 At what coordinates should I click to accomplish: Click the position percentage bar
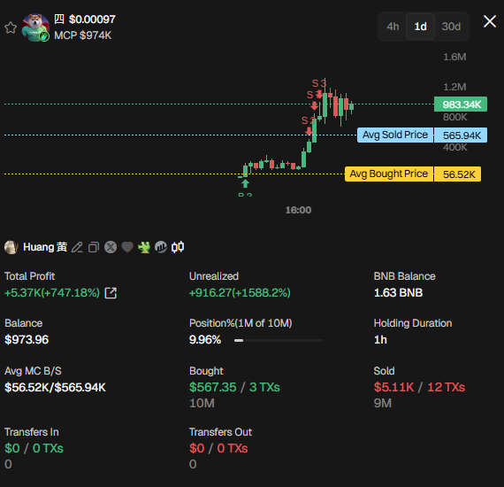[x=279, y=340]
